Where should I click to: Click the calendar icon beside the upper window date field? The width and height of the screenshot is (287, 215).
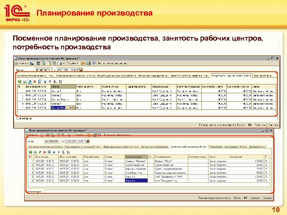[81, 70]
